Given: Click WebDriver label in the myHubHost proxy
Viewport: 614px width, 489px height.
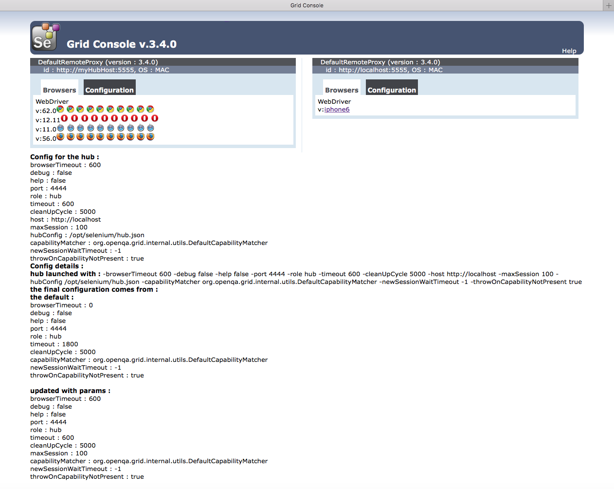Looking at the screenshot, I should pyautogui.click(x=52, y=102).
